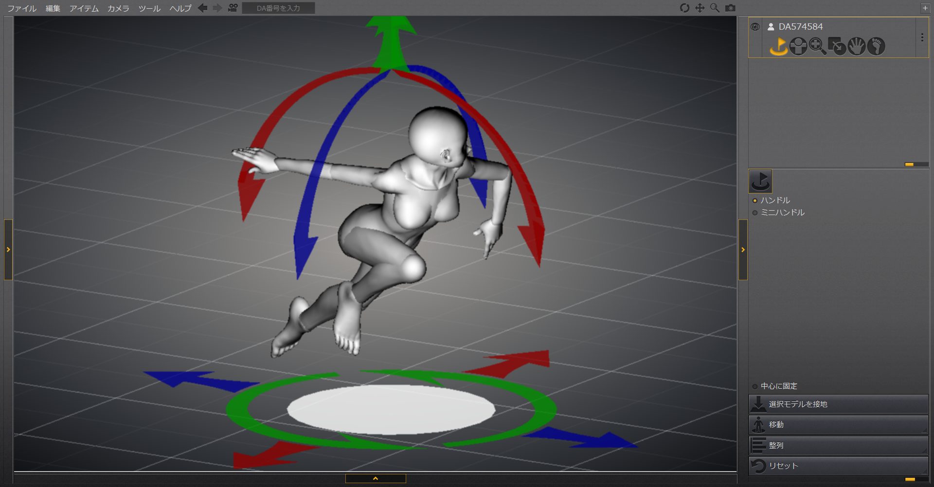
Task: Click the pan camera cross-arrows icon
Action: [700, 8]
